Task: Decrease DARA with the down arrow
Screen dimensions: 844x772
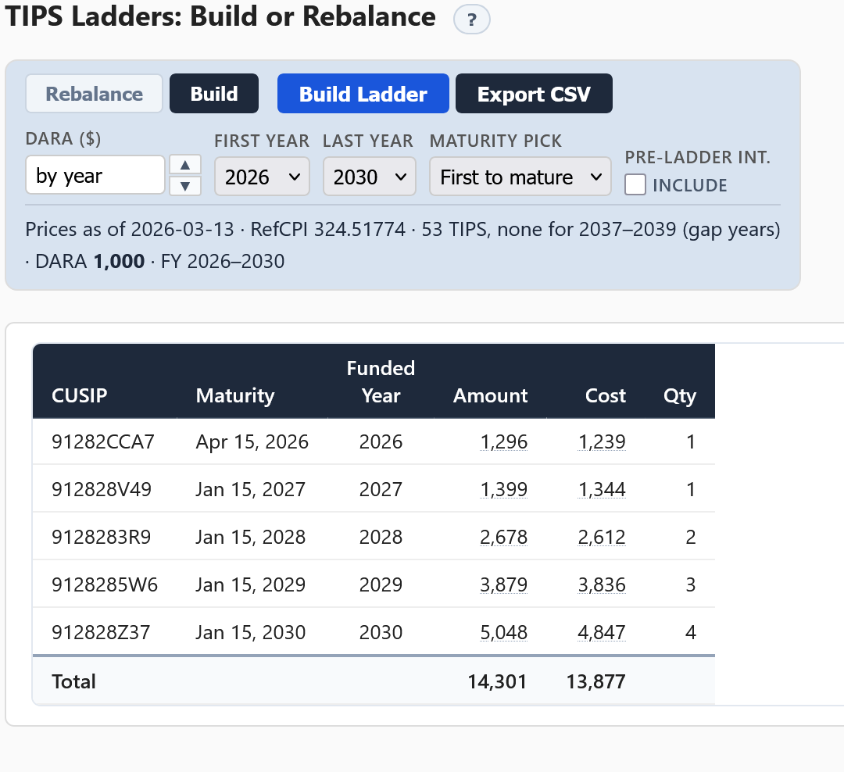Action: coord(185,186)
